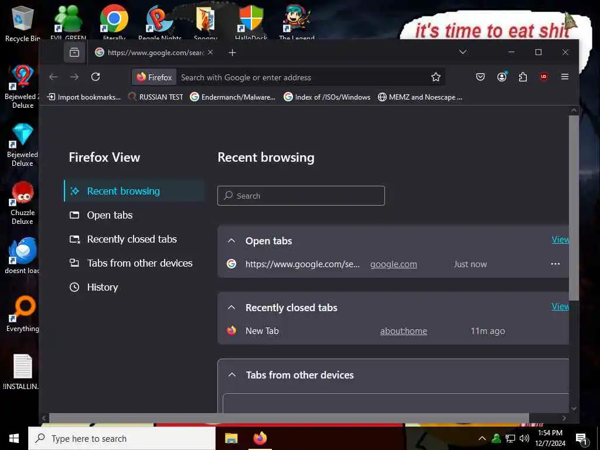Select Open tabs in Firefox View sidebar

tap(134, 215)
